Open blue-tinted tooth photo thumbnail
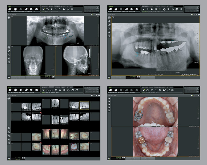 click(x=74, y=147)
